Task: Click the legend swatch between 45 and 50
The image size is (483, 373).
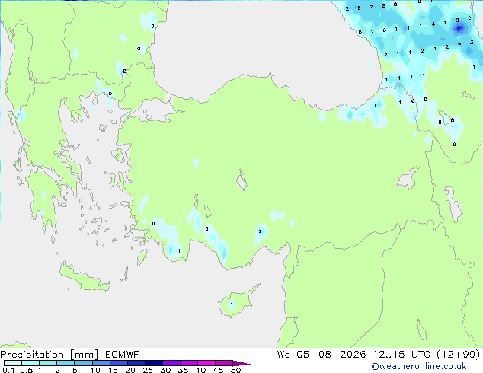Action: point(224,363)
